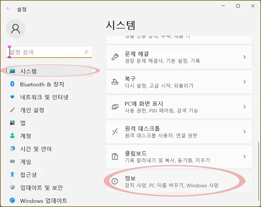Select 개인 설정 in the sidebar
This screenshot has width=261, height=207.
pyautogui.click(x=49, y=110)
